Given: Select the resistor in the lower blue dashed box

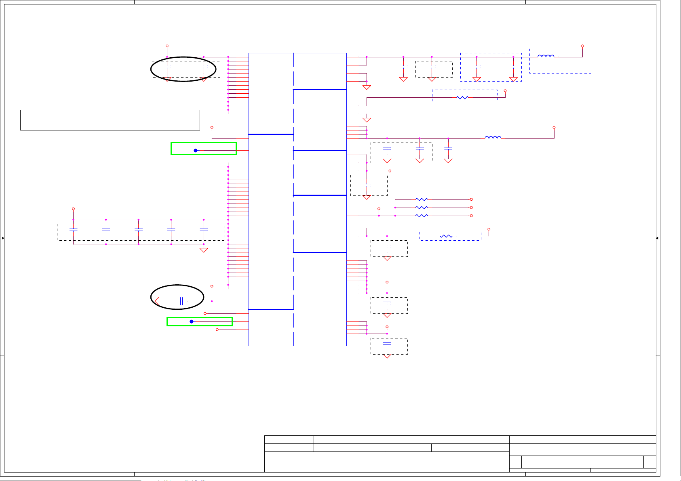Looking at the screenshot, I should click(446, 236).
